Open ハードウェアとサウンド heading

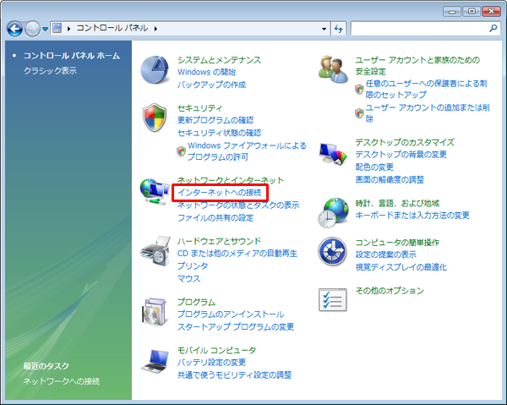(219, 241)
